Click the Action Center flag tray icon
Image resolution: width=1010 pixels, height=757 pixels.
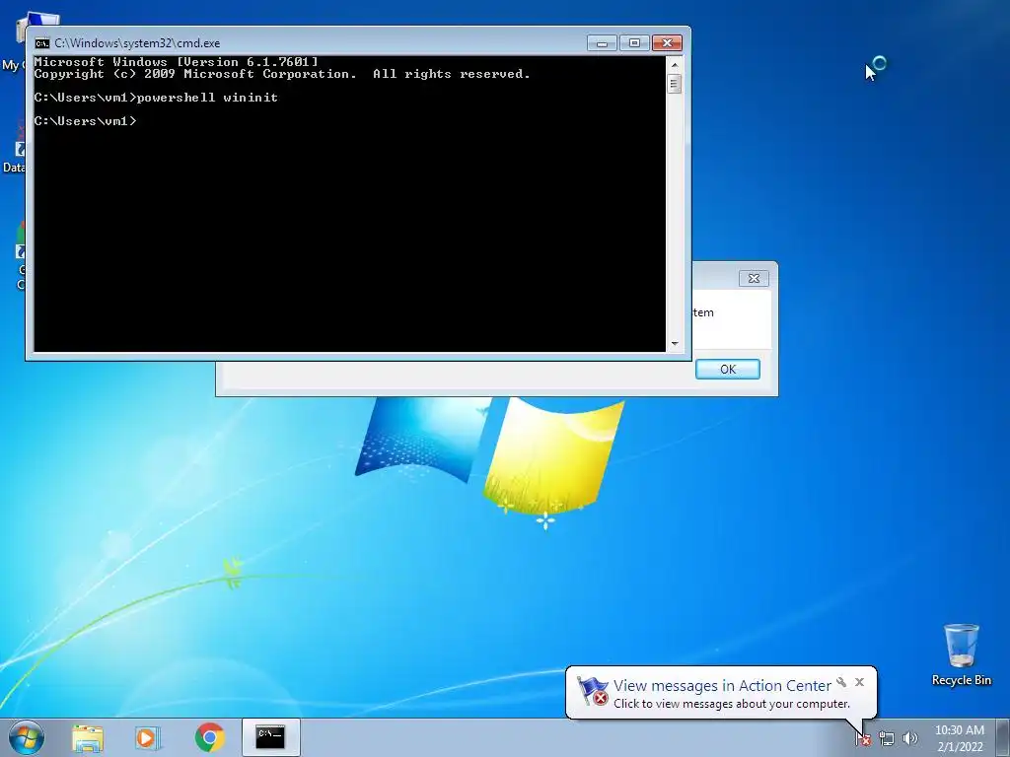(863, 739)
